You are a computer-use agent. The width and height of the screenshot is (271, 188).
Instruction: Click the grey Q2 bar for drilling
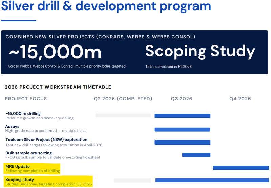(x=123, y=115)
